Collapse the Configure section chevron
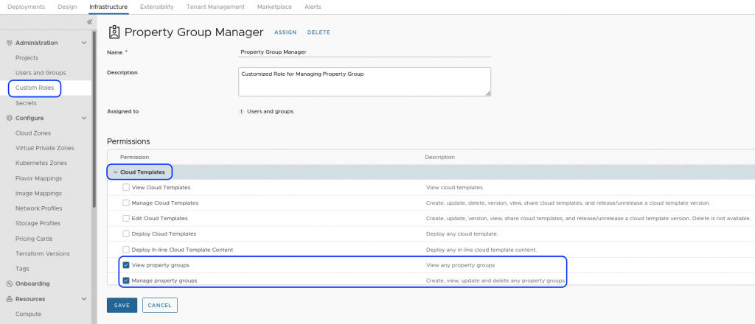Viewport: 755px width, 324px height. tap(84, 118)
